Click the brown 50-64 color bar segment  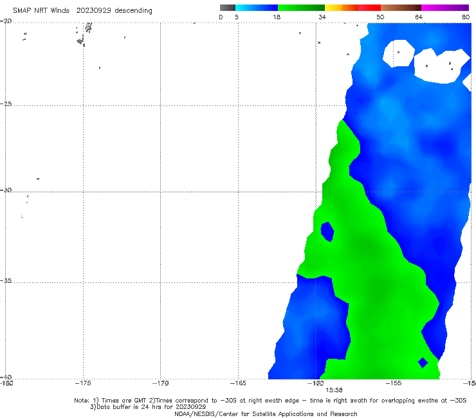(x=401, y=8)
